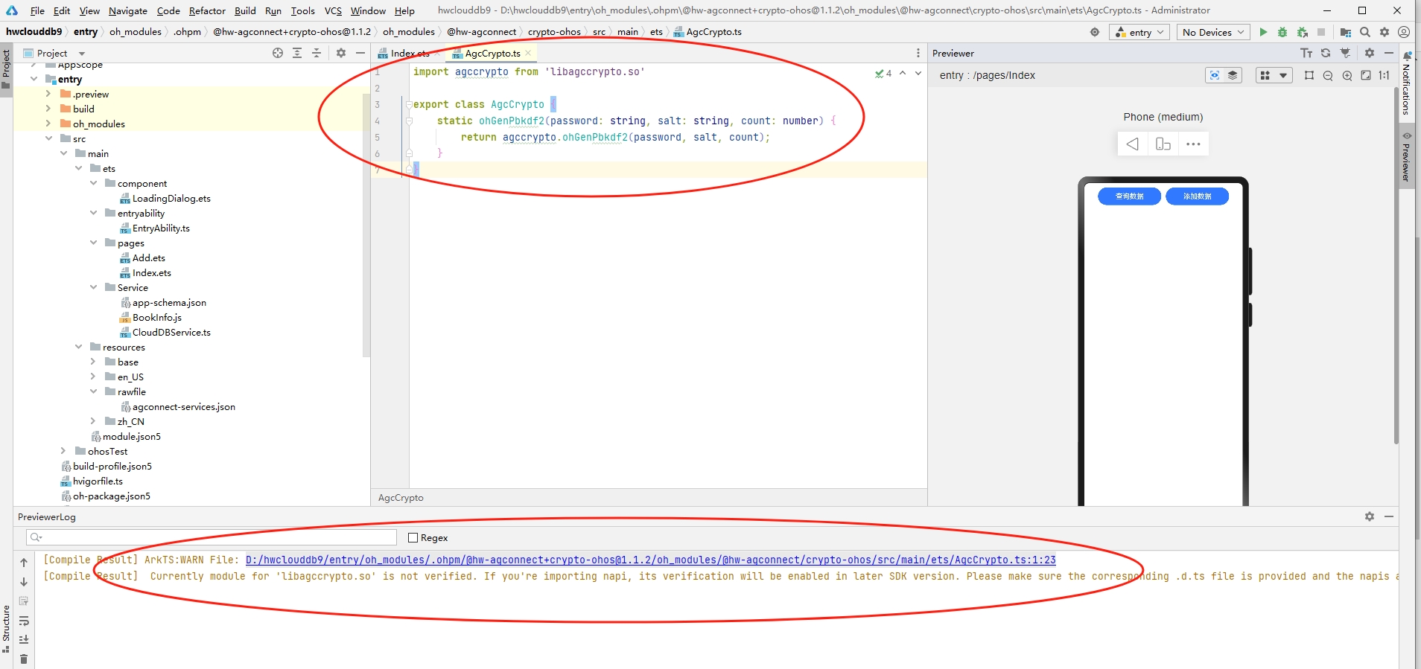Open CloudDBService.ts in the Project tree
1421x669 pixels.
click(x=171, y=332)
